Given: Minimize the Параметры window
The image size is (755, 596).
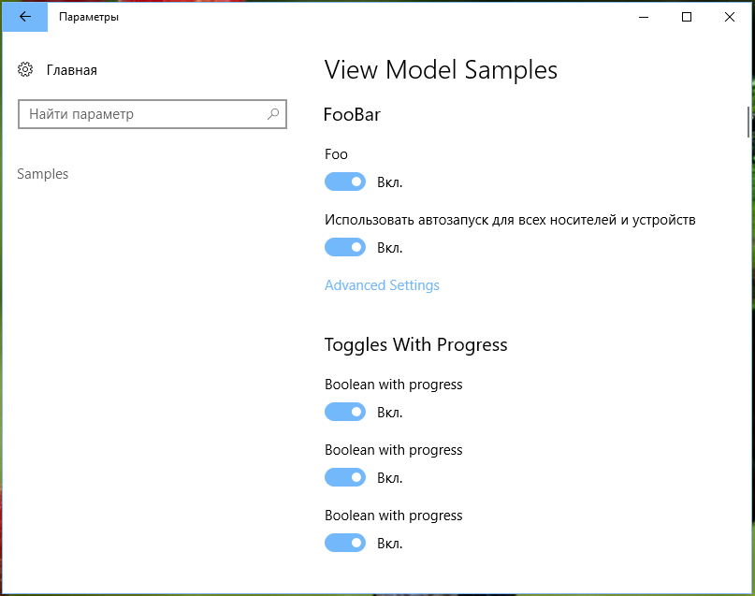Looking at the screenshot, I should coord(644,17).
